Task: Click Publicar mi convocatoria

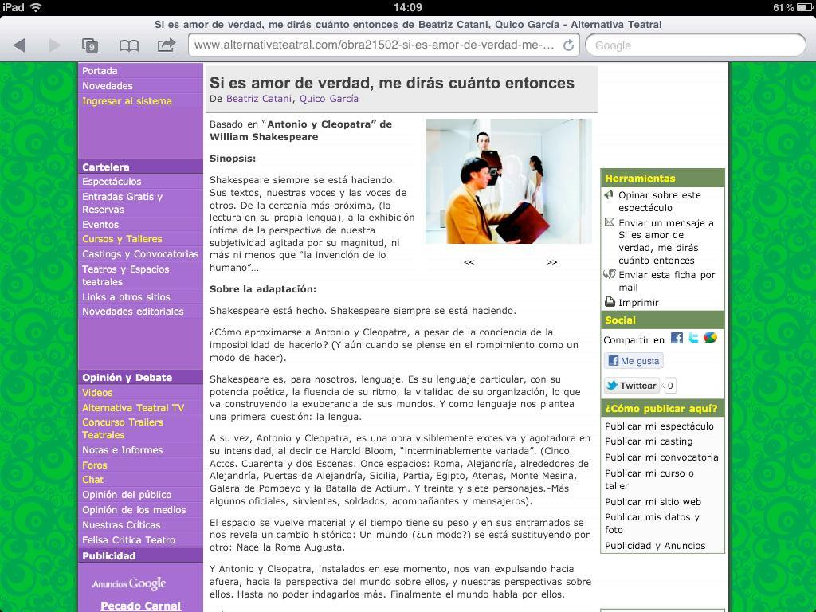Action: (x=661, y=457)
